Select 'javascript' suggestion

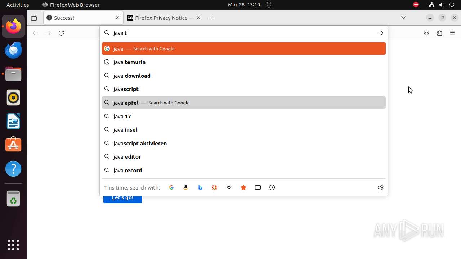click(x=244, y=89)
